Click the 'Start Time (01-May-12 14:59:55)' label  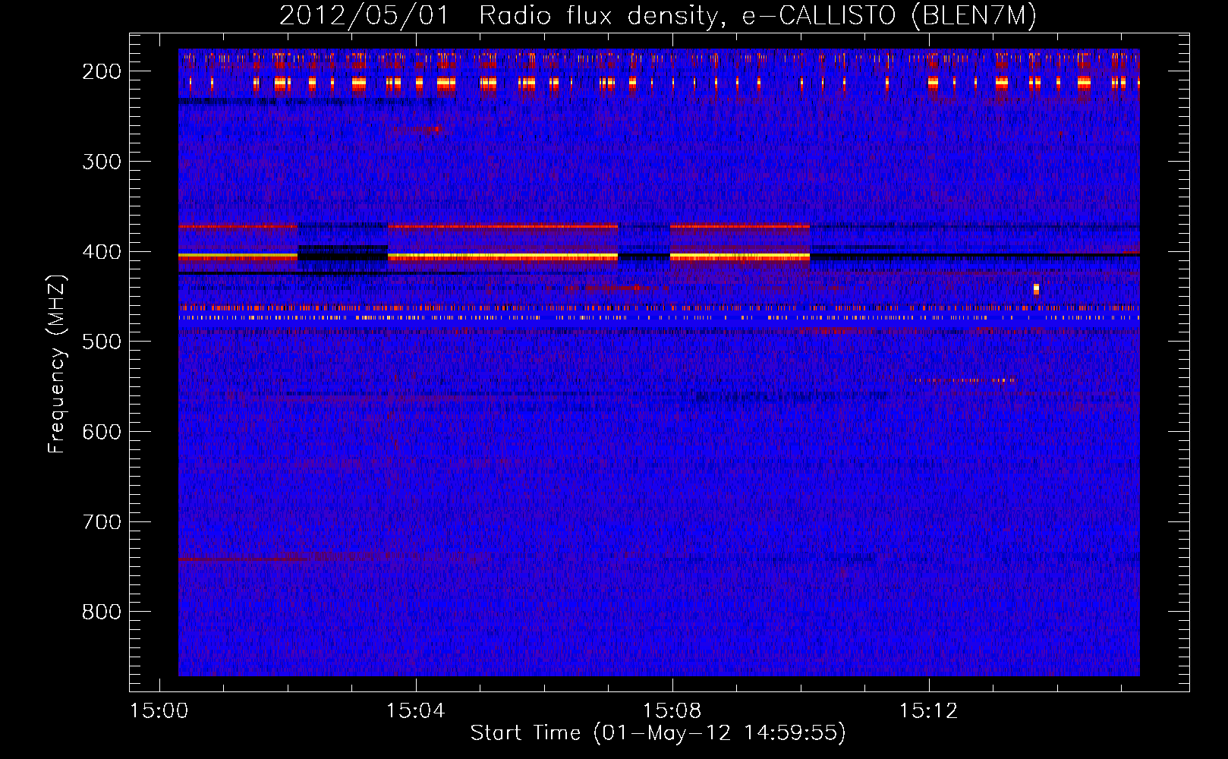pos(658,733)
